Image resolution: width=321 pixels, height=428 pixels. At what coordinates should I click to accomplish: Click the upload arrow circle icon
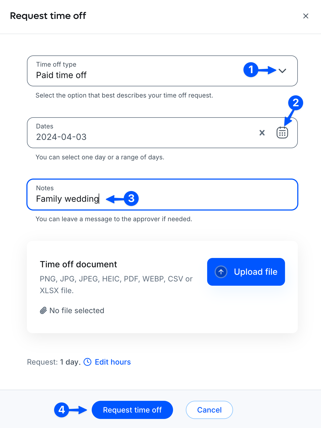221,272
